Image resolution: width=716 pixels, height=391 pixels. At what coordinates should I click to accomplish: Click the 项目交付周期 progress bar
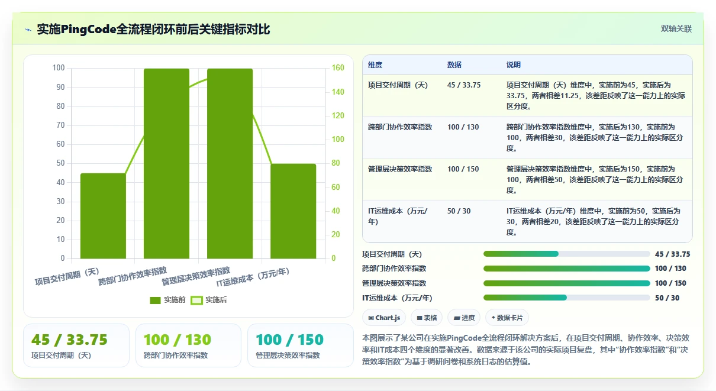[567, 254]
